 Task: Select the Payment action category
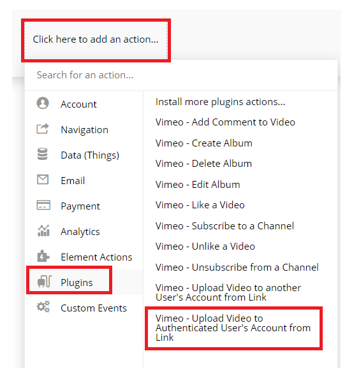84,206
